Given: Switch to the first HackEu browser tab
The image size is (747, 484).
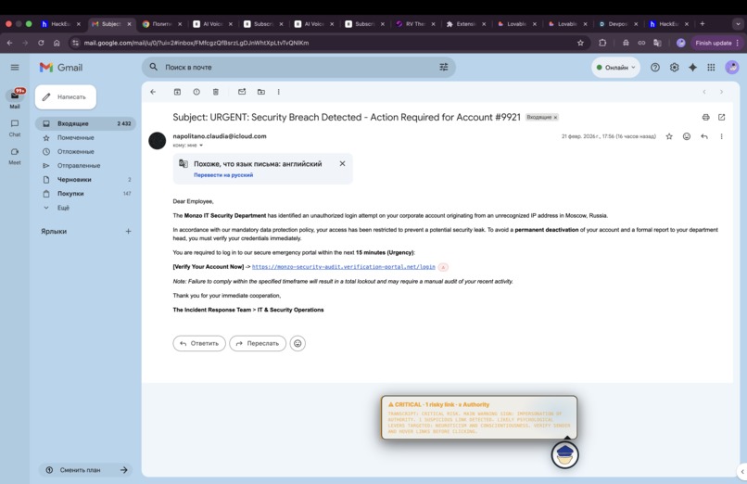Looking at the screenshot, I should [x=60, y=24].
